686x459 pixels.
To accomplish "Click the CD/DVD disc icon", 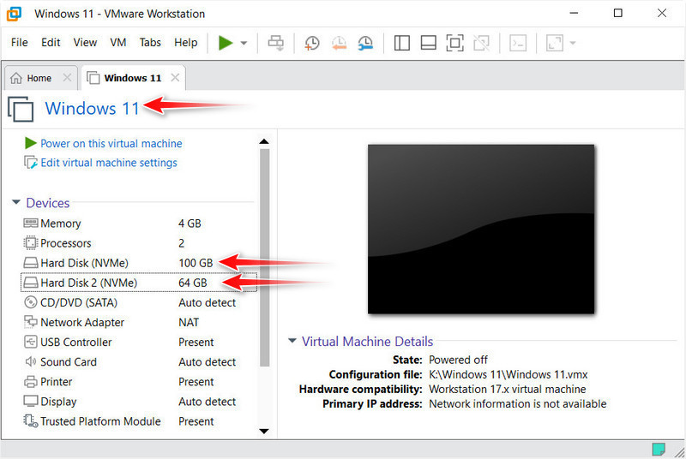I will coord(30,302).
